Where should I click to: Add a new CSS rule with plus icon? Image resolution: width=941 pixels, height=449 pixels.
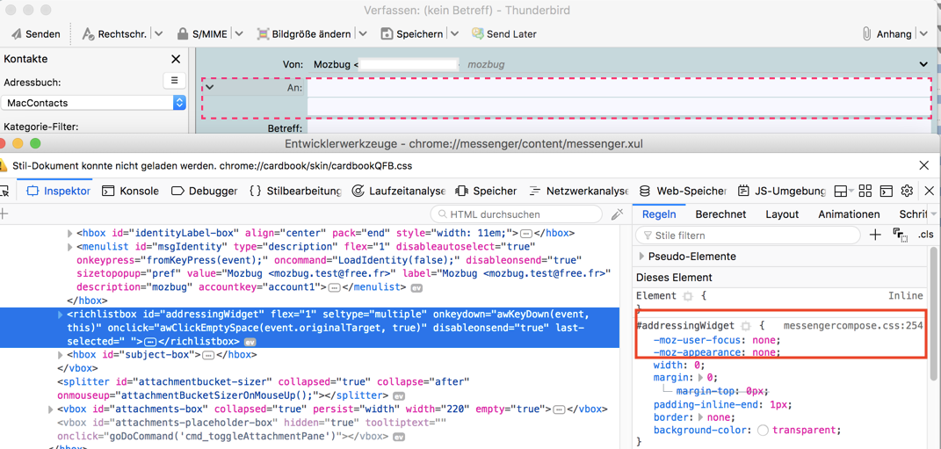pos(875,235)
